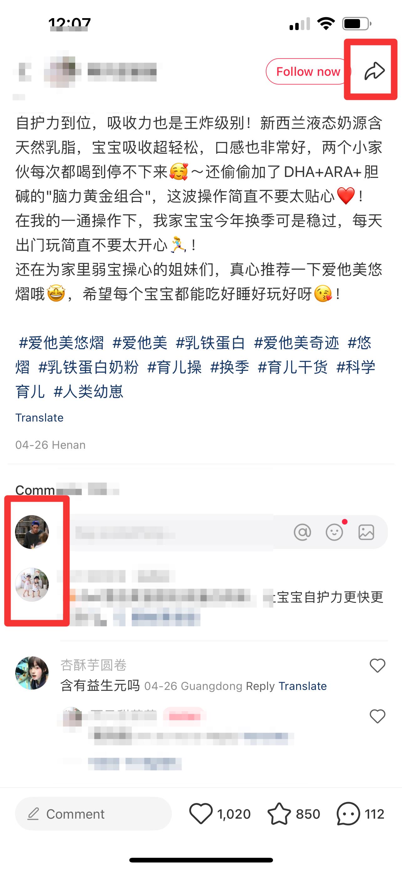The height and width of the screenshot is (870, 402).
Task: Tap the bottom Comment input field
Action: coord(94,814)
